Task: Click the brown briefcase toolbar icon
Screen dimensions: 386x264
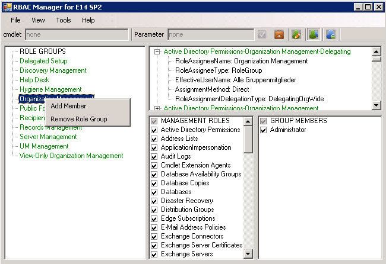Action: 279,34
